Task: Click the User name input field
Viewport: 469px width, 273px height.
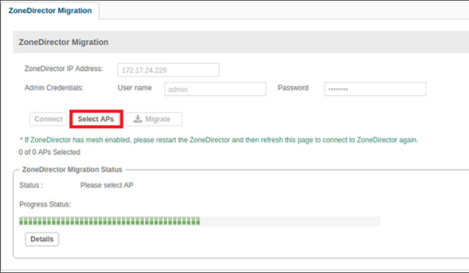Action: 215,89
